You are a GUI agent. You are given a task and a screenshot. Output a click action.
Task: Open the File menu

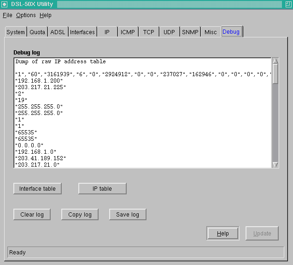7,15
